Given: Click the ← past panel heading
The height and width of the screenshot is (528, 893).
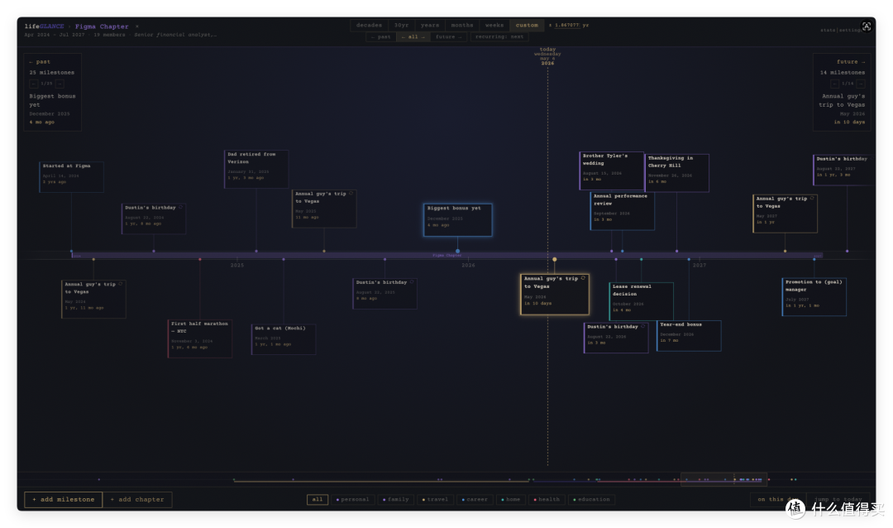Looking at the screenshot, I should point(40,61).
